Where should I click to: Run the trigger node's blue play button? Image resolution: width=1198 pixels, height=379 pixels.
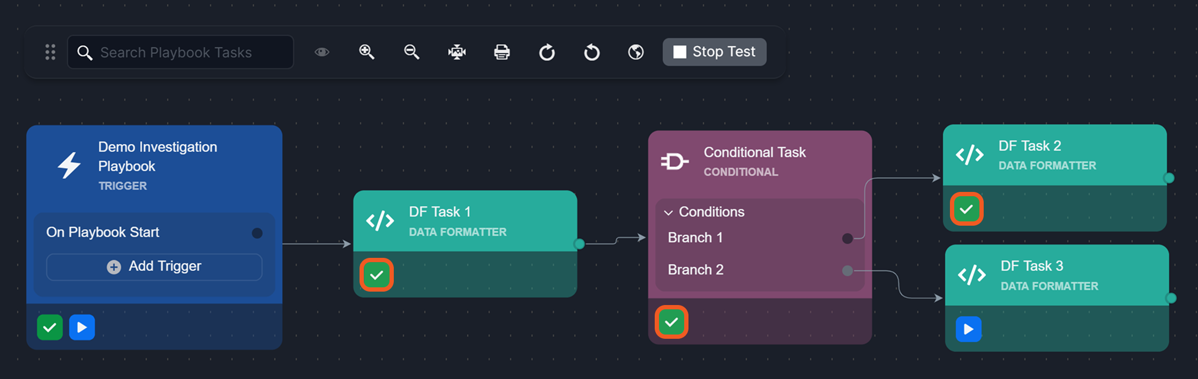(x=82, y=327)
